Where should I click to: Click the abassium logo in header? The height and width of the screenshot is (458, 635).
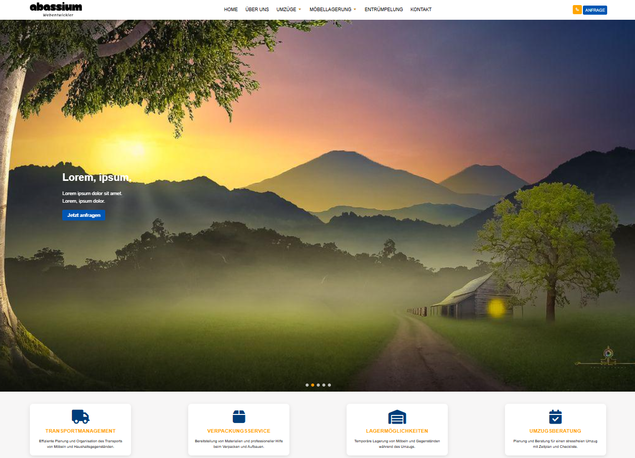pyautogui.click(x=56, y=9)
